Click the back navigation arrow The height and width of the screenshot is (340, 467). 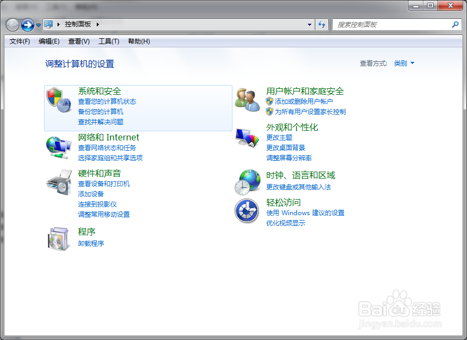[x=12, y=25]
